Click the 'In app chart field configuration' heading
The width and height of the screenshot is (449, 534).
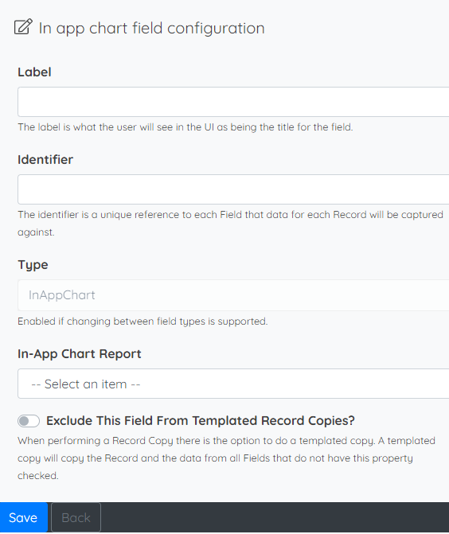pyautogui.click(x=151, y=28)
